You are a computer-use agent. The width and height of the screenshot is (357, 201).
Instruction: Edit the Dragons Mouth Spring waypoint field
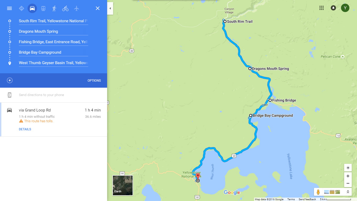coord(54,31)
